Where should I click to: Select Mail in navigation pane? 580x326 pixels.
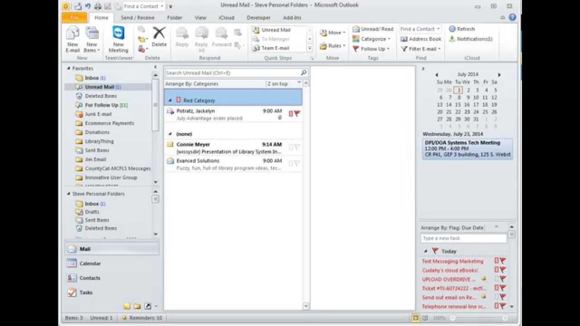tap(112, 249)
